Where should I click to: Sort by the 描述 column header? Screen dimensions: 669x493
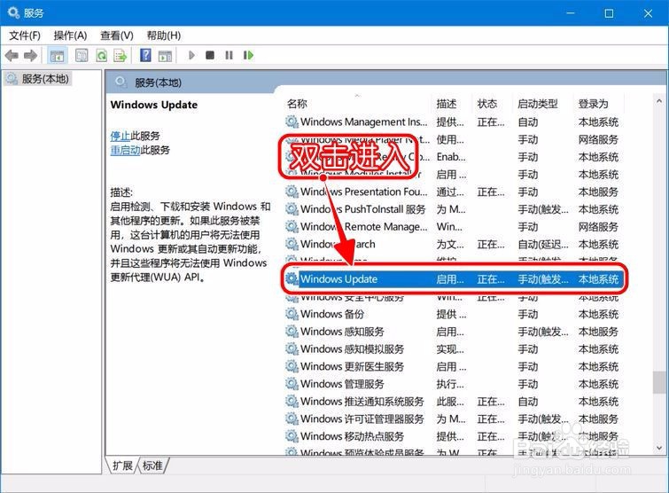pyautogui.click(x=447, y=104)
